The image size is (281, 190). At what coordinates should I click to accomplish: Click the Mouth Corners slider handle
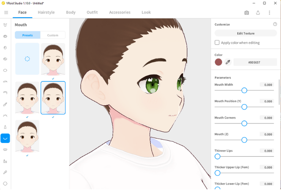[244, 123]
